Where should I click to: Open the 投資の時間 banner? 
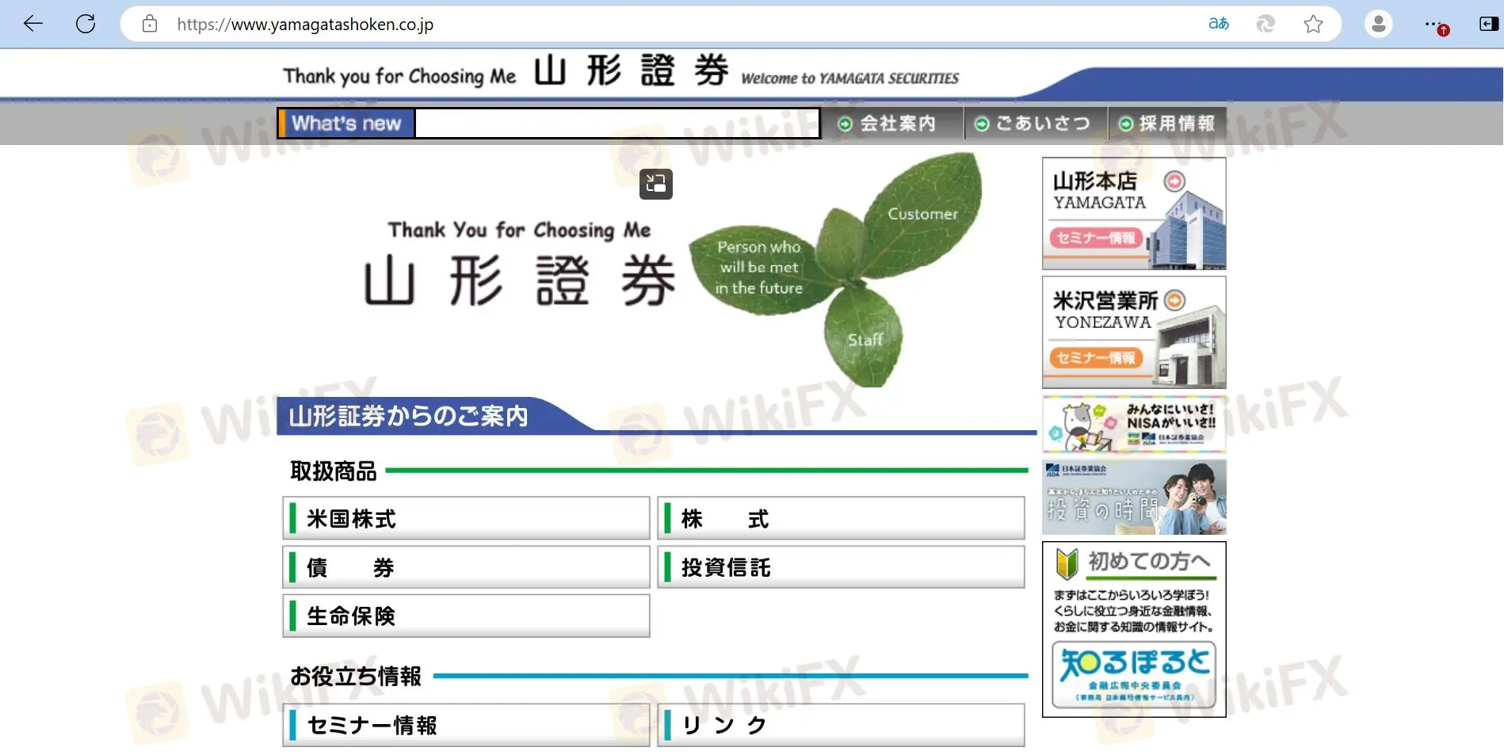click(x=1134, y=497)
